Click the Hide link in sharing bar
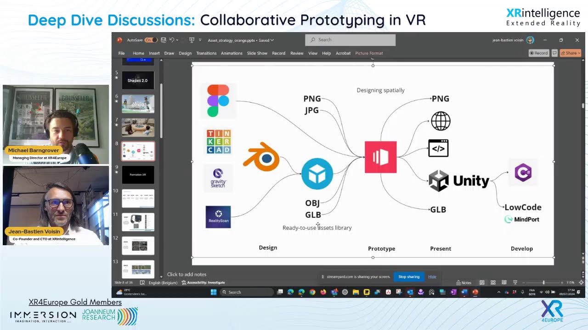 click(432, 277)
